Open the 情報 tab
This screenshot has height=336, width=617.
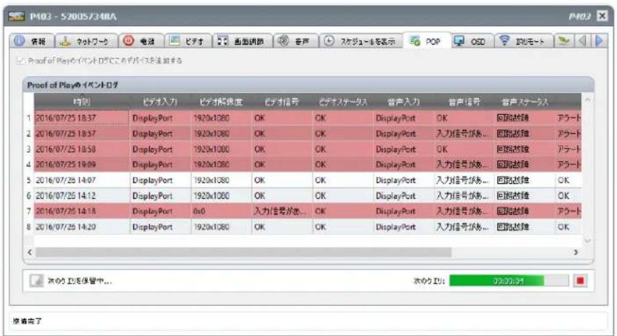(x=32, y=41)
